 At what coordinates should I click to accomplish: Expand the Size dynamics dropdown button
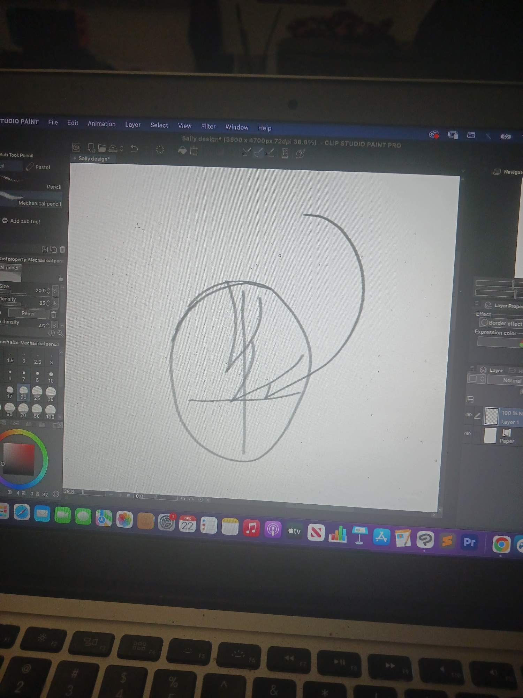55,290
